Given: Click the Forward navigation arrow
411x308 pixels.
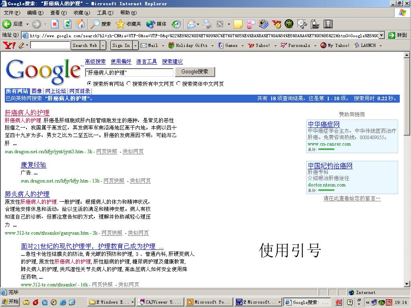Looking at the screenshot, I should point(37,24).
